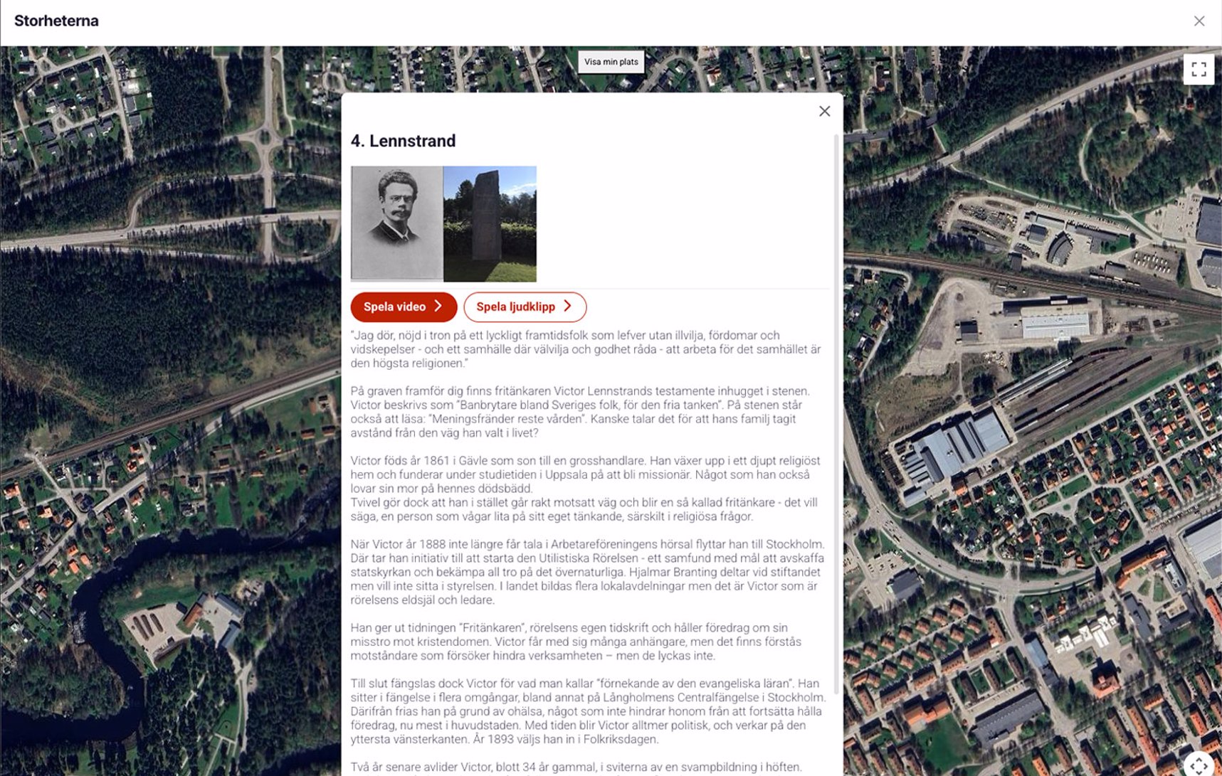Click the paragraph starting "När Victor år 1888"

[587, 572]
